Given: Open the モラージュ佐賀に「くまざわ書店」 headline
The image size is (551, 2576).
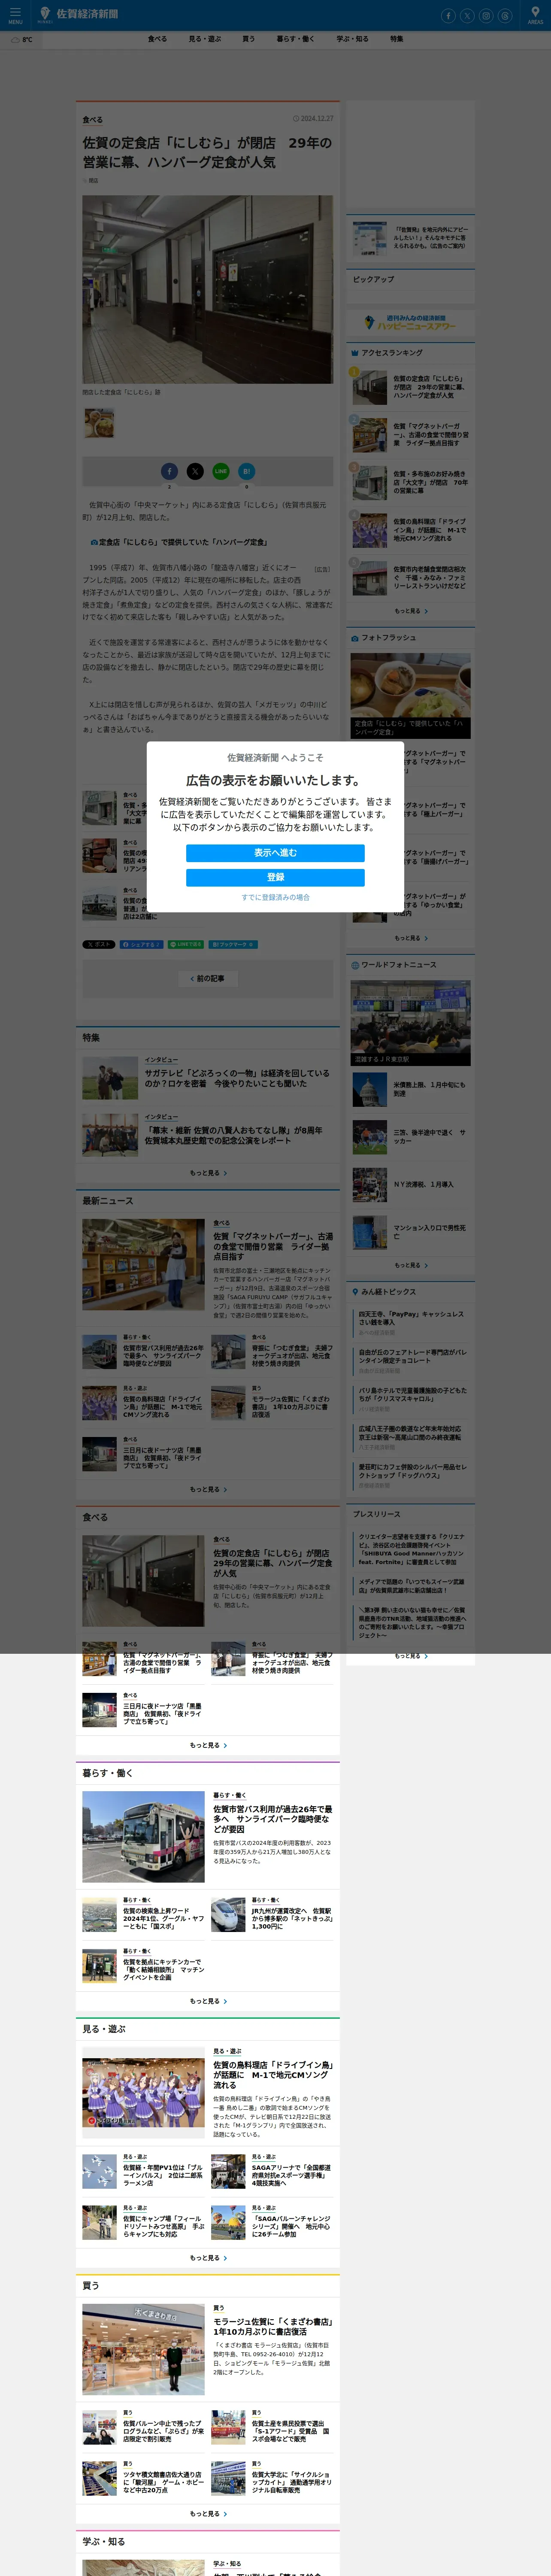Looking at the screenshot, I should tap(273, 2326).
